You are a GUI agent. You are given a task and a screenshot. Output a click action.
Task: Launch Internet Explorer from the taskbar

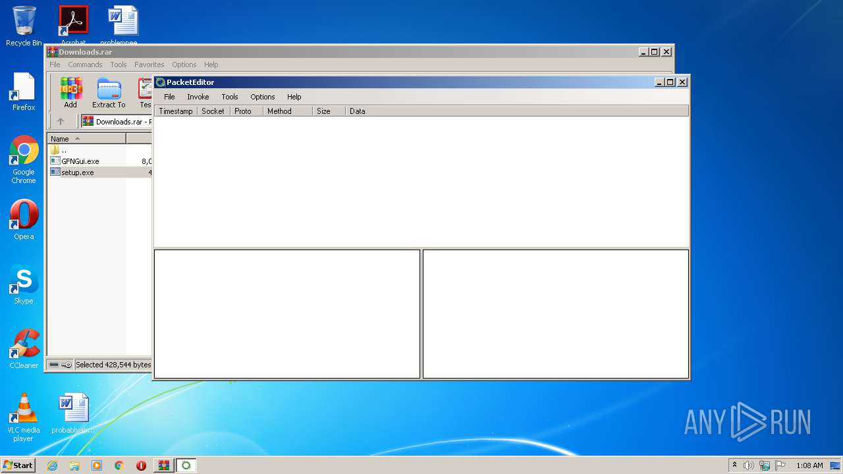(x=52, y=465)
